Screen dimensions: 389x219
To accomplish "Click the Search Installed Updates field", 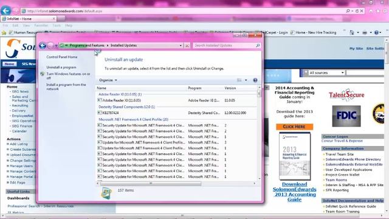I will (x=224, y=46).
